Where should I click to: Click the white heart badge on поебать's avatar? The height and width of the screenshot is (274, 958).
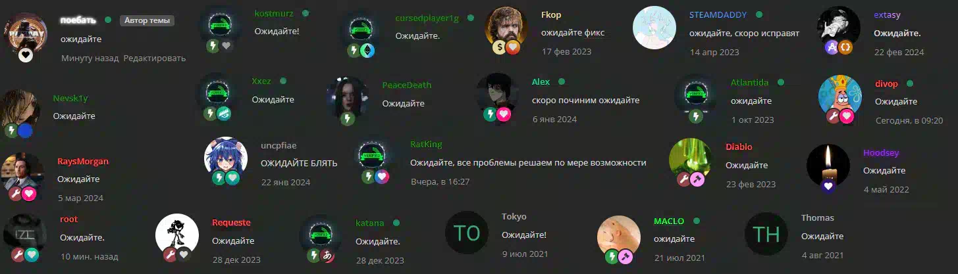click(x=25, y=55)
